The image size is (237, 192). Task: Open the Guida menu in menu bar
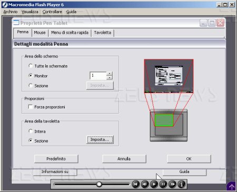(x=71, y=12)
